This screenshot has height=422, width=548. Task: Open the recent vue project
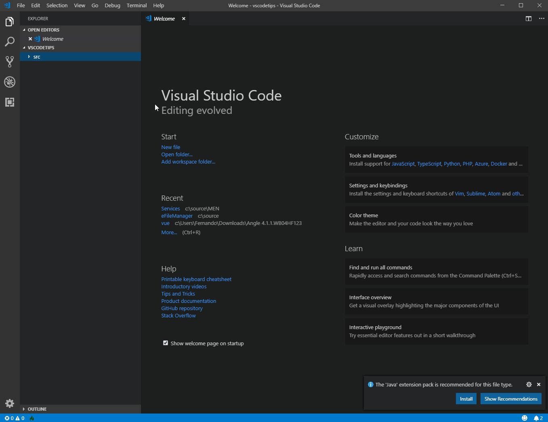[x=166, y=223]
